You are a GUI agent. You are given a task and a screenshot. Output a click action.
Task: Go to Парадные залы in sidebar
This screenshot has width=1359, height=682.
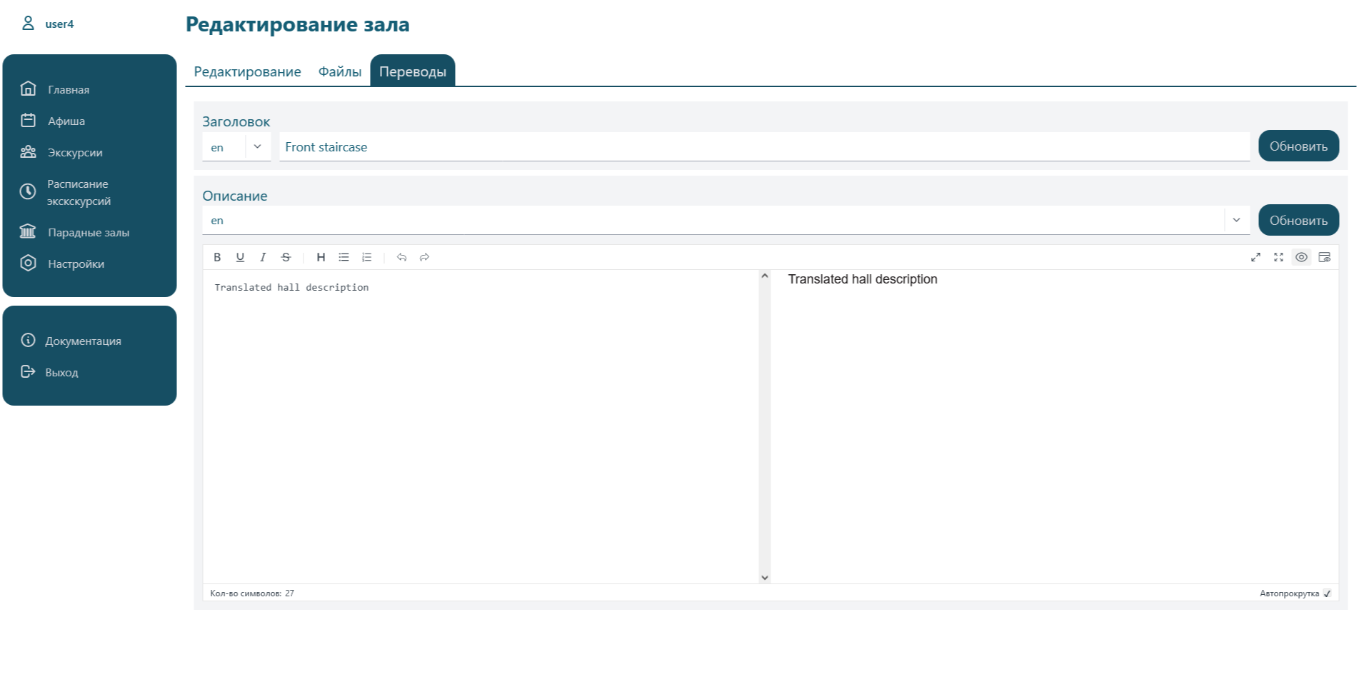[x=89, y=233]
